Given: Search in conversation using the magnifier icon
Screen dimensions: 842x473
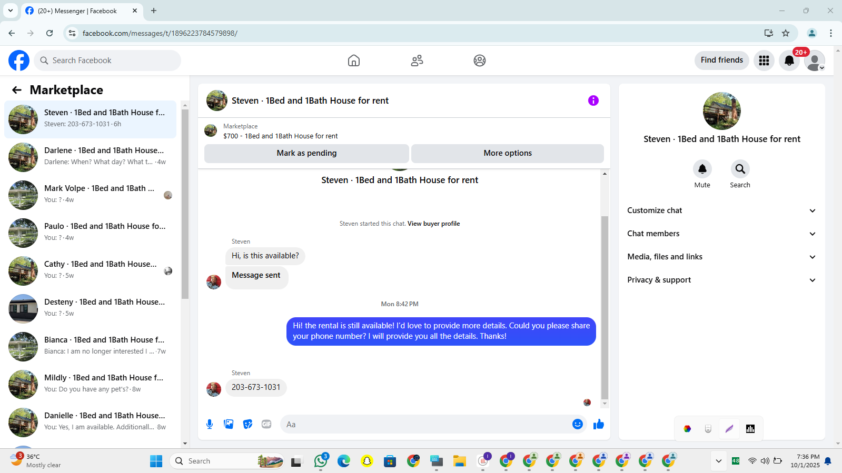Looking at the screenshot, I should [x=740, y=169].
